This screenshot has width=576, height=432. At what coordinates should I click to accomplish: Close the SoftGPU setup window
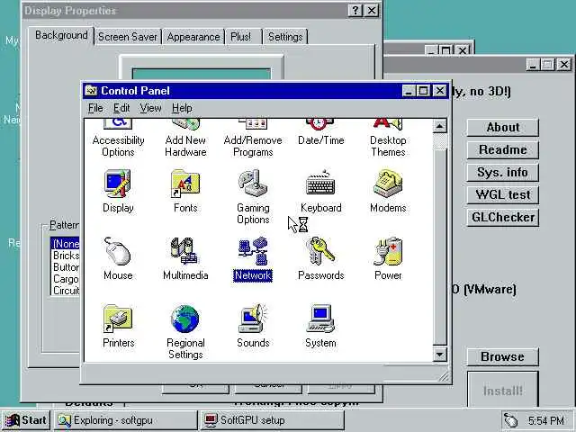[564, 65]
